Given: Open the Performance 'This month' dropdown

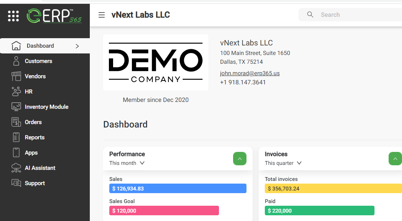Looking at the screenshot, I should pyautogui.click(x=127, y=163).
